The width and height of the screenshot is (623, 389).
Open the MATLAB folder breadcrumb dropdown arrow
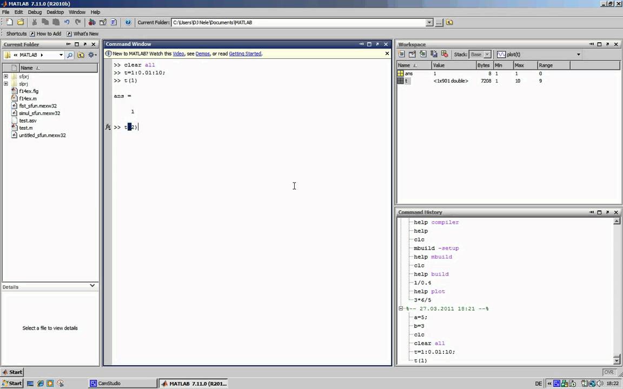coord(61,55)
